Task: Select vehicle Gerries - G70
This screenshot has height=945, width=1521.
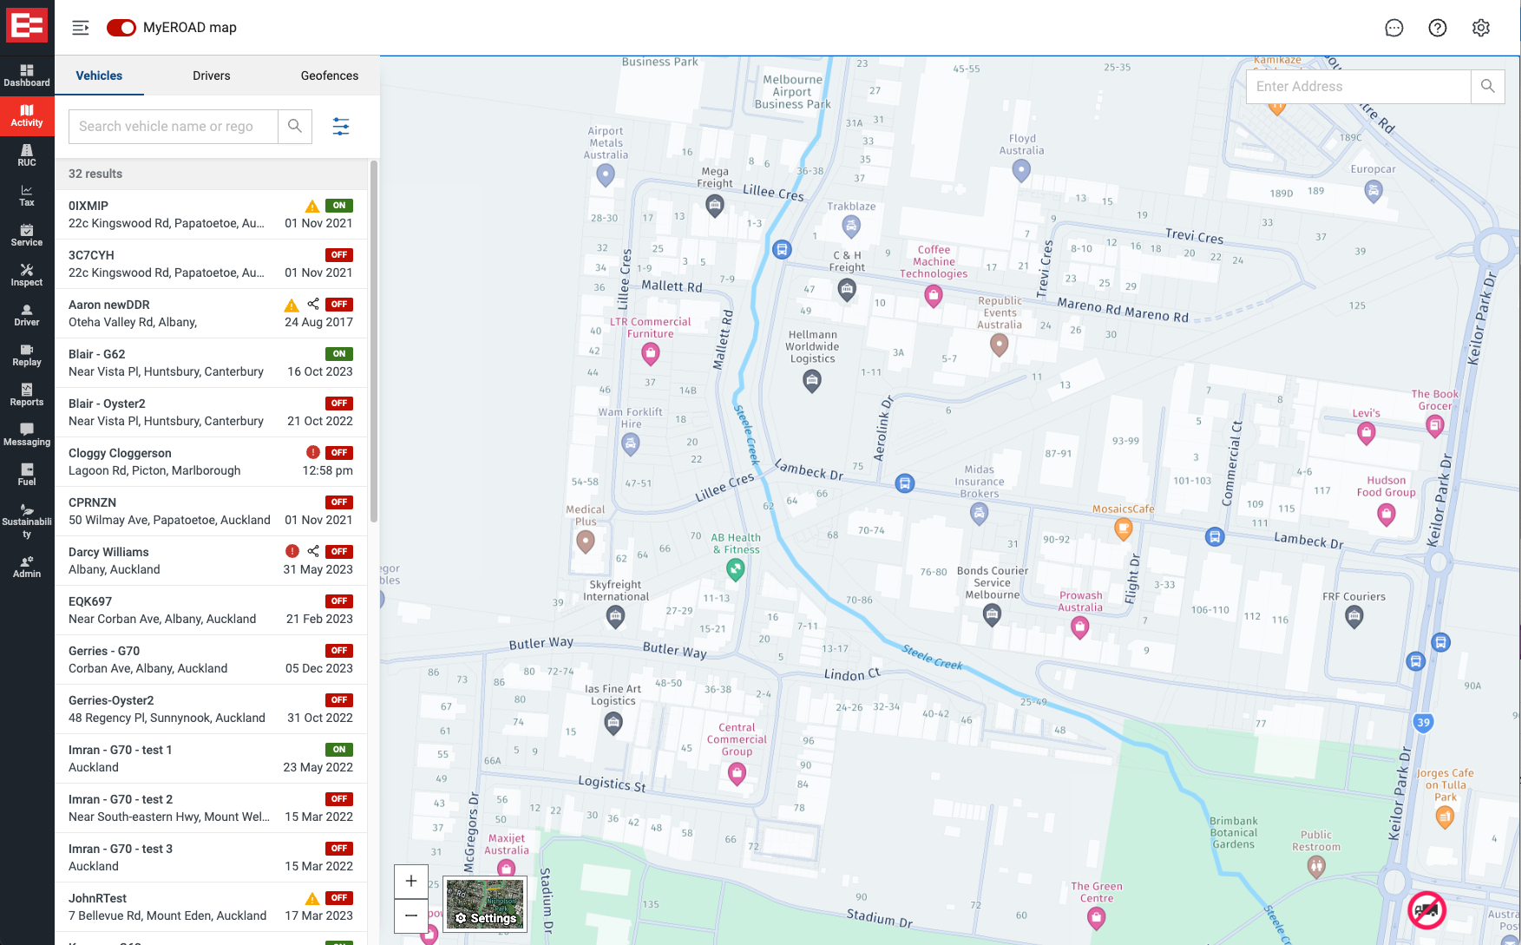Action: click(x=211, y=660)
